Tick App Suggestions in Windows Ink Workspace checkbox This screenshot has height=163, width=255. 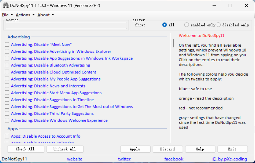(7, 58)
